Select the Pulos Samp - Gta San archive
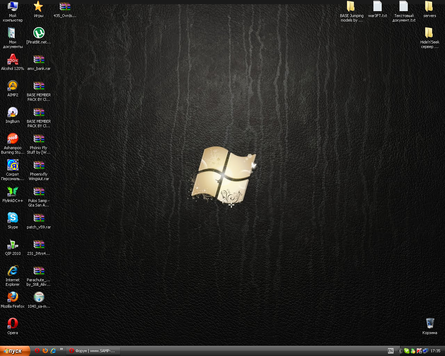The height and width of the screenshot is (356, 445). (x=39, y=196)
